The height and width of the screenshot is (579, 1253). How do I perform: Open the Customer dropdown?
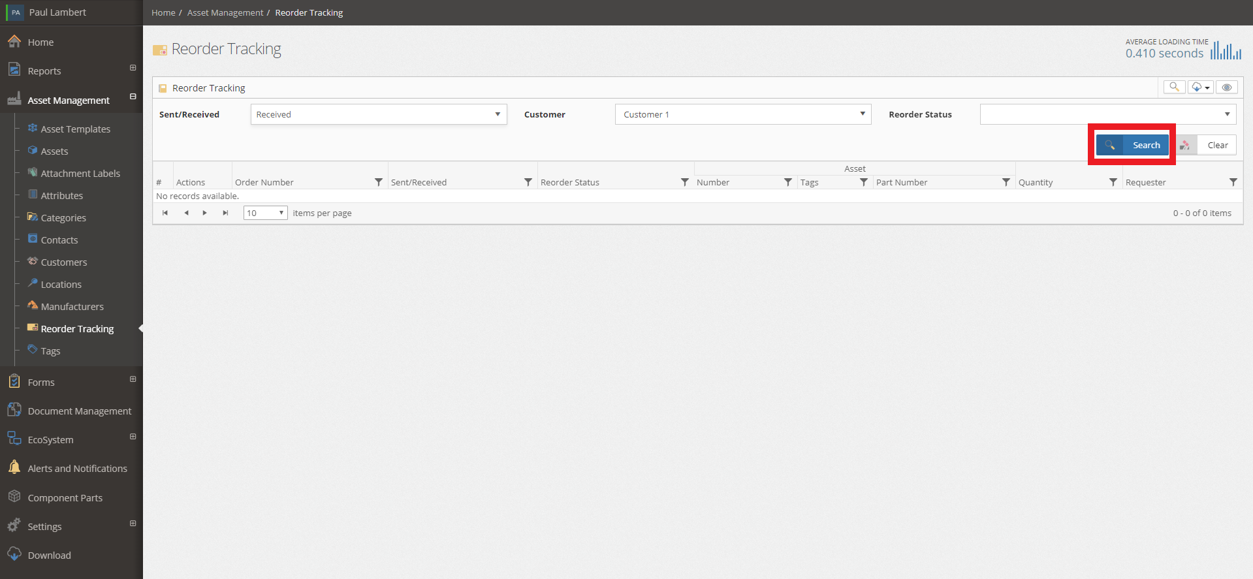pos(743,114)
